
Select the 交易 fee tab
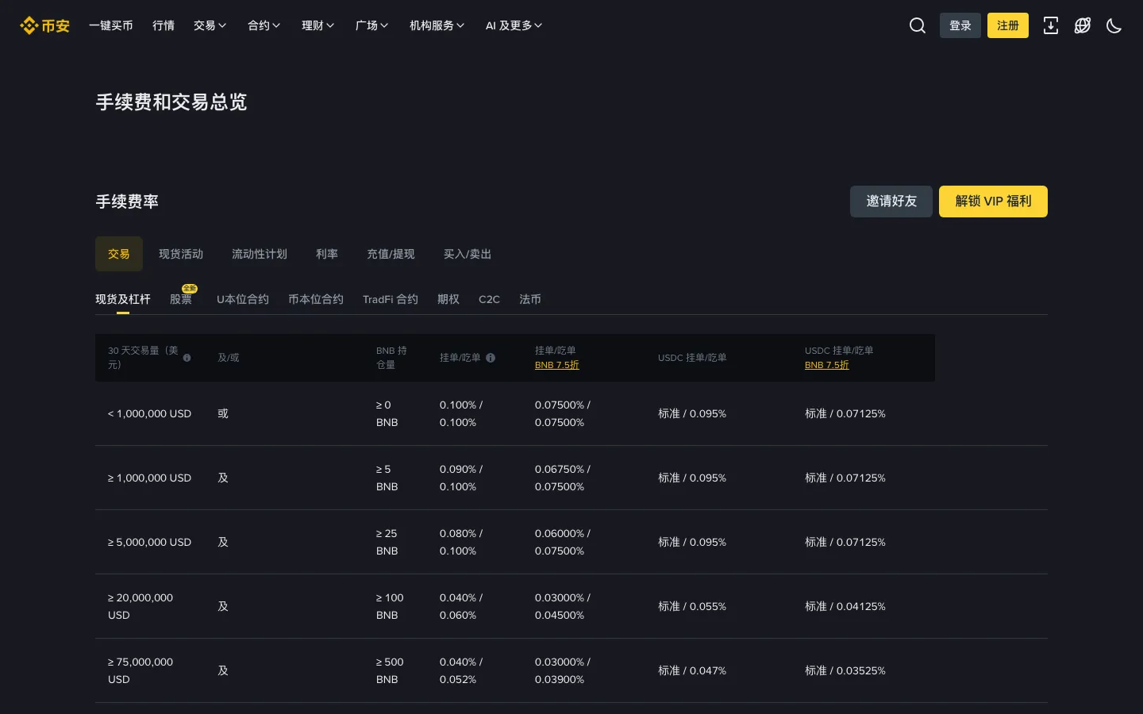click(119, 254)
